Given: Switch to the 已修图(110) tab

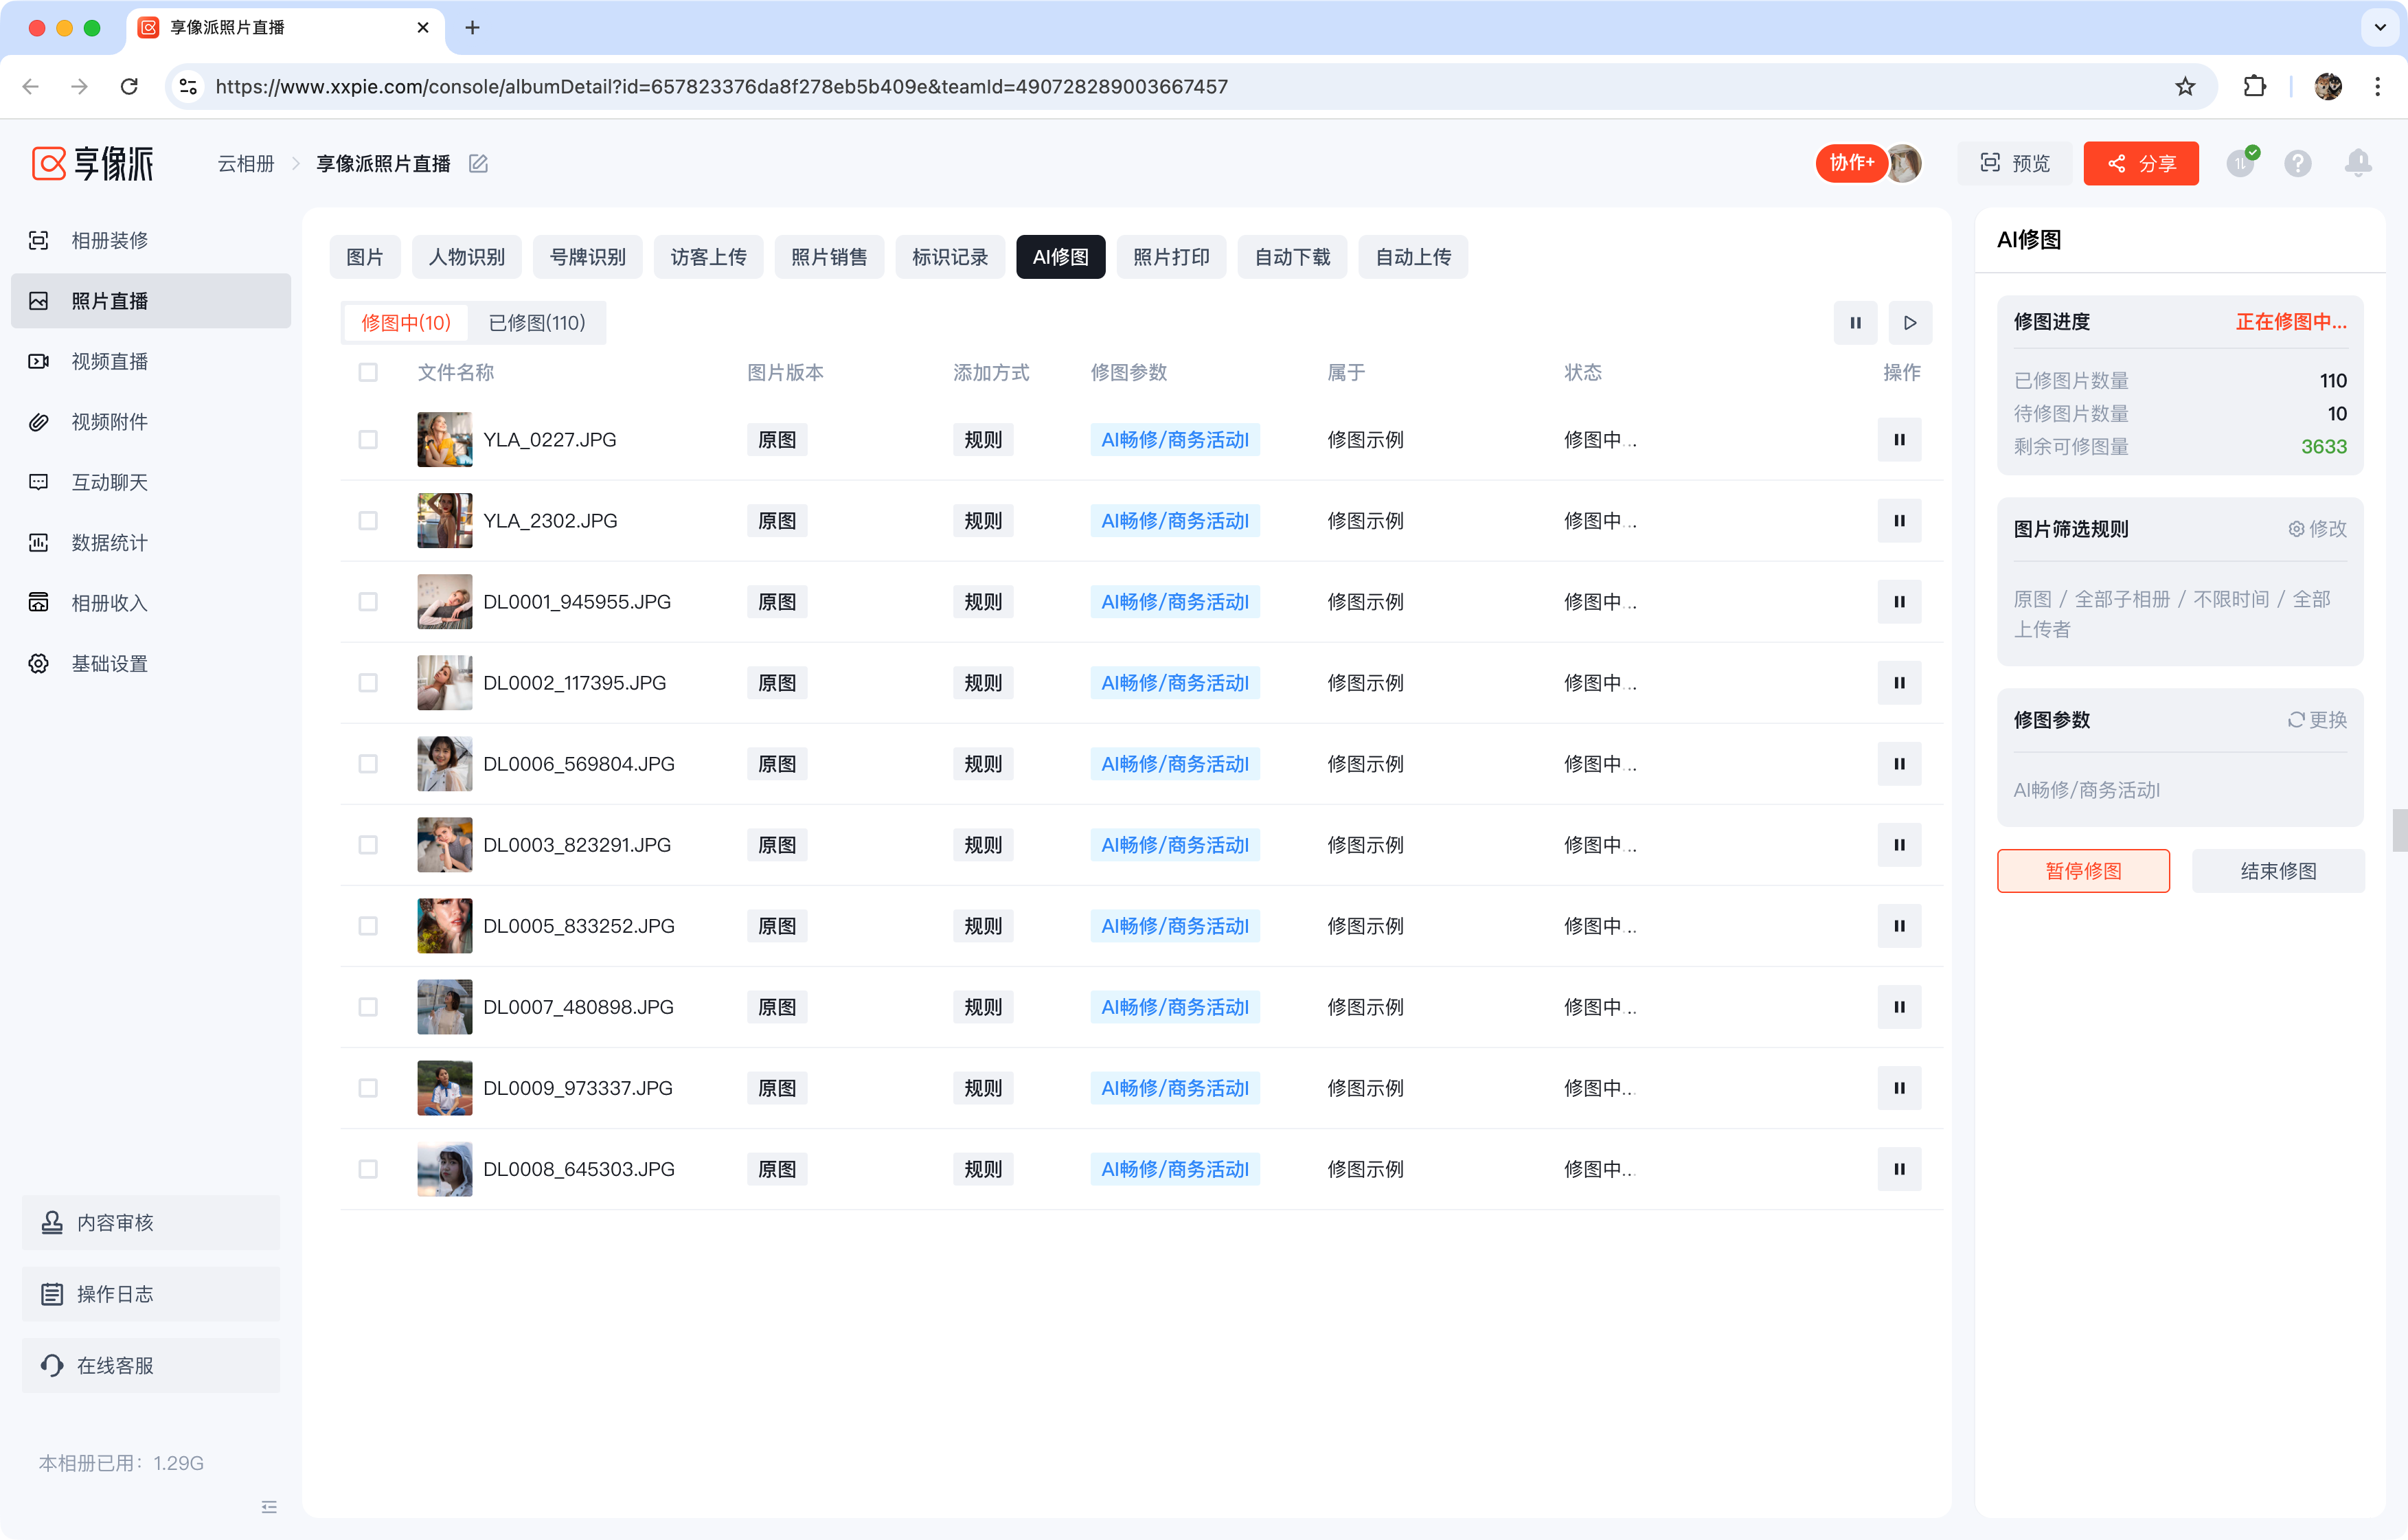Looking at the screenshot, I should [536, 323].
